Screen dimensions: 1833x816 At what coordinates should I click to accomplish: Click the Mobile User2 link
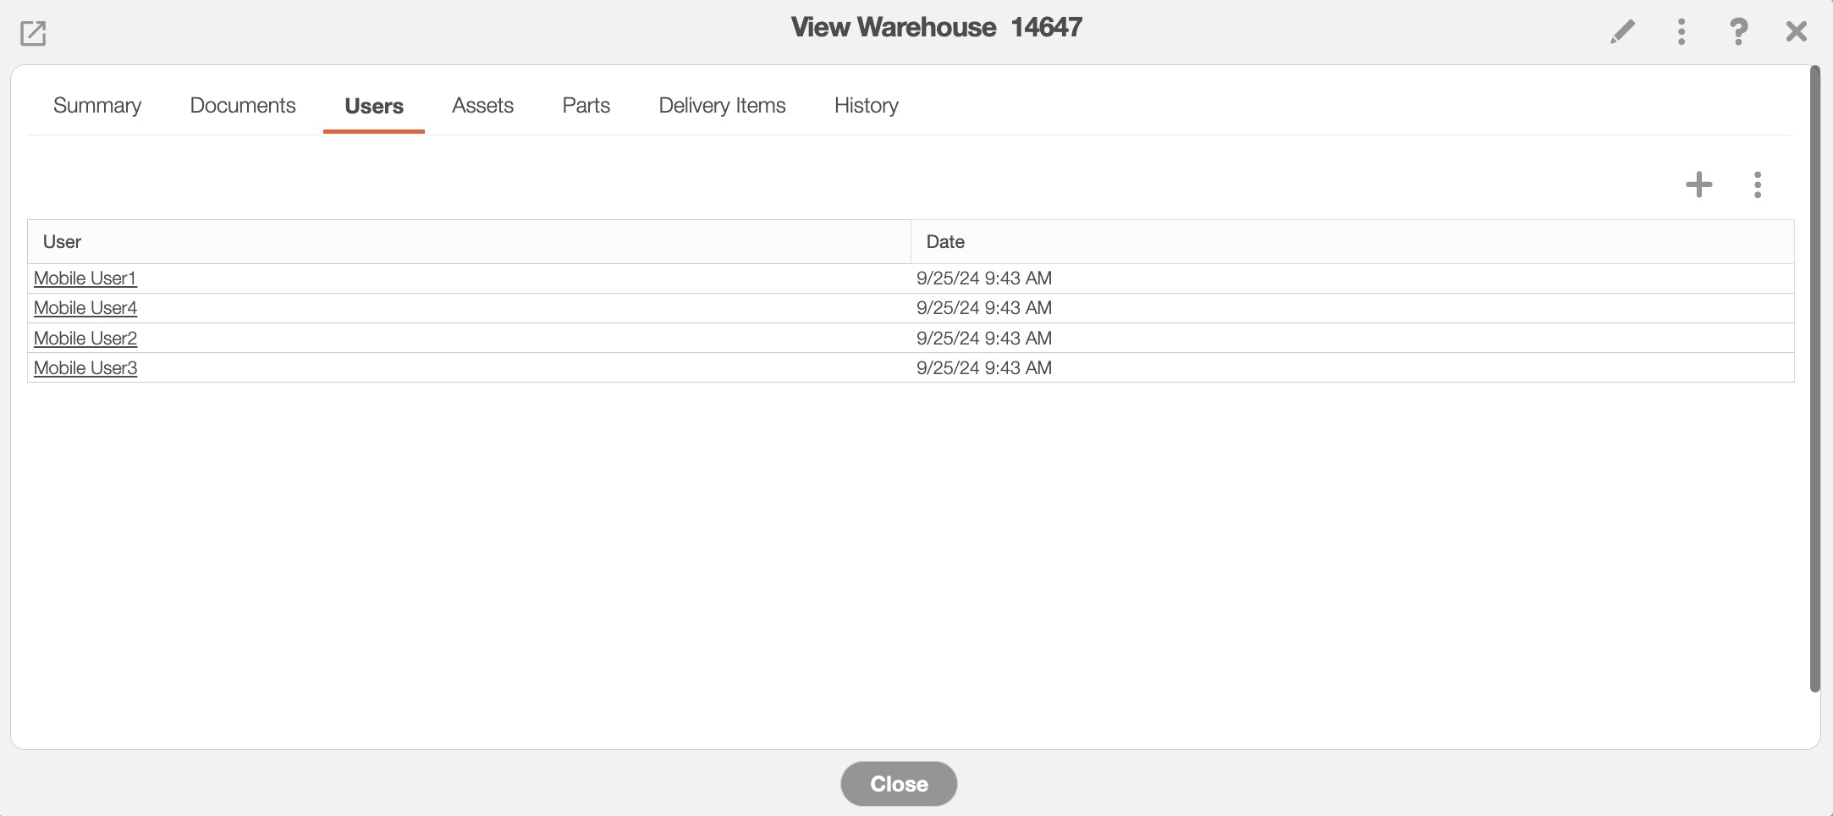pyautogui.click(x=85, y=339)
